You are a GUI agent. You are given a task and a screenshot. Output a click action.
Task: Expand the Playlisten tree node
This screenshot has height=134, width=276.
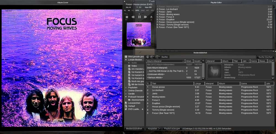[x=126, y=87]
